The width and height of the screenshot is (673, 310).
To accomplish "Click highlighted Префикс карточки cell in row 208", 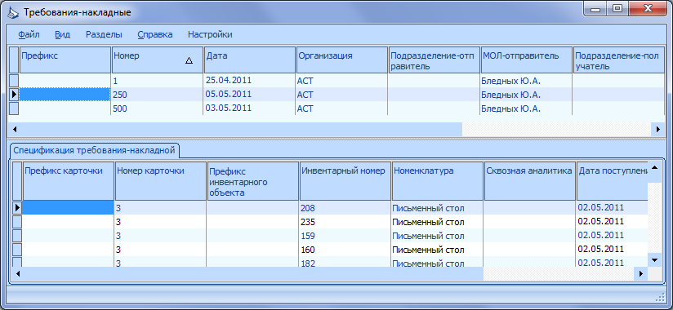I will [69, 208].
